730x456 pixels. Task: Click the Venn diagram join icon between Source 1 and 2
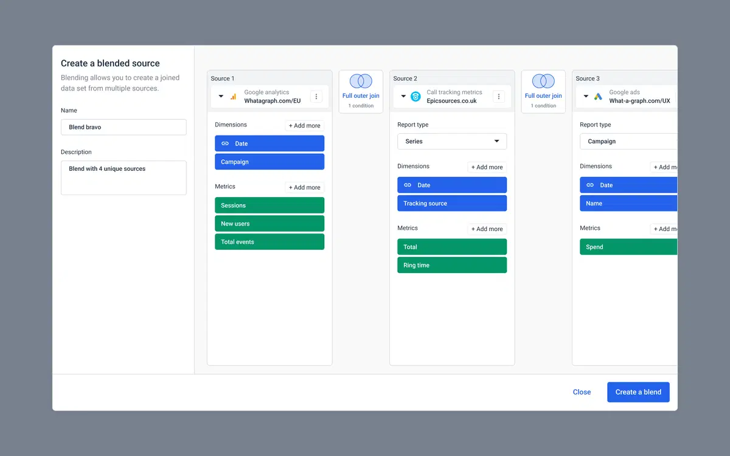coord(360,81)
